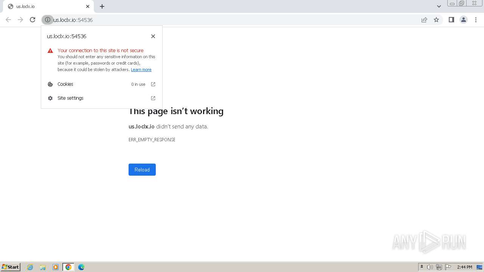Click the Chrome taskbar icon
484x272 pixels.
click(68, 267)
